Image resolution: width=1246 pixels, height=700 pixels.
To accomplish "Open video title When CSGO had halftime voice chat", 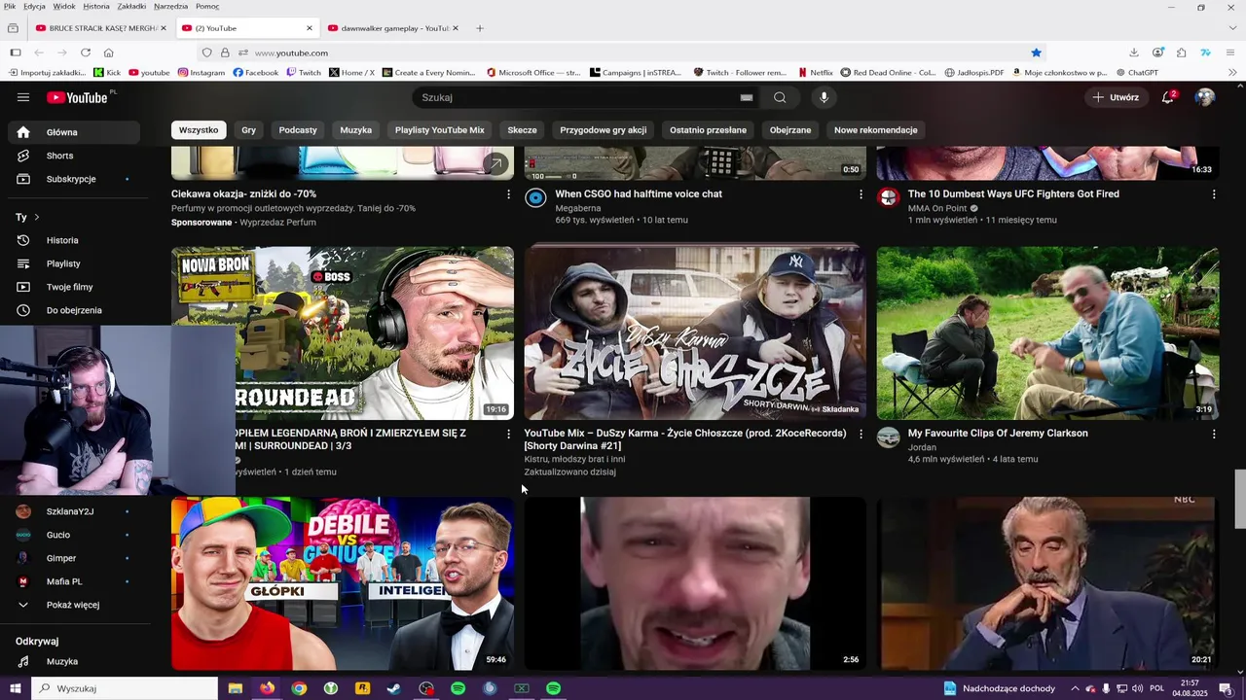I will (x=639, y=194).
